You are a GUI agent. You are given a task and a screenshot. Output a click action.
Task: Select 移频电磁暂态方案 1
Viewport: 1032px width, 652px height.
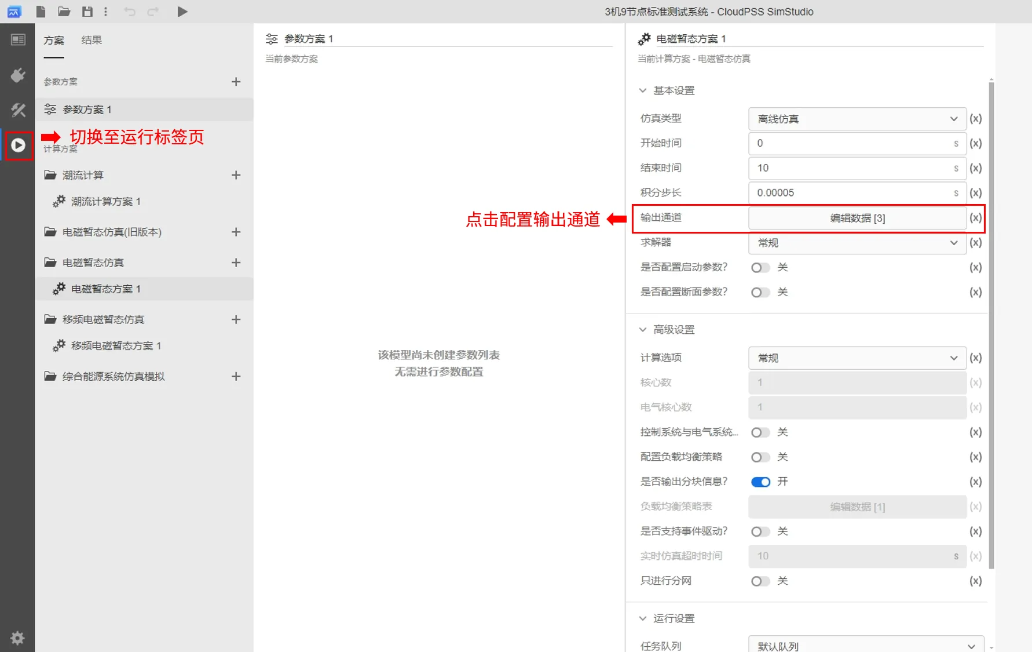[x=145, y=346]
